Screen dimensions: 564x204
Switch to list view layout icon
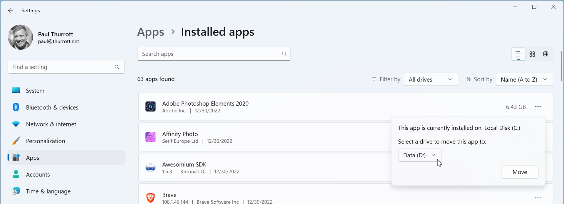click(x=518, y=54)
